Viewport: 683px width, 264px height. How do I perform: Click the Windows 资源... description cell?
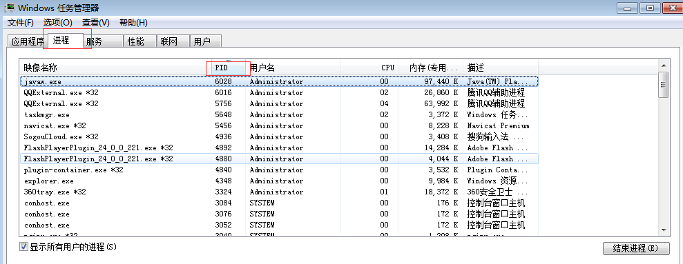497,181
